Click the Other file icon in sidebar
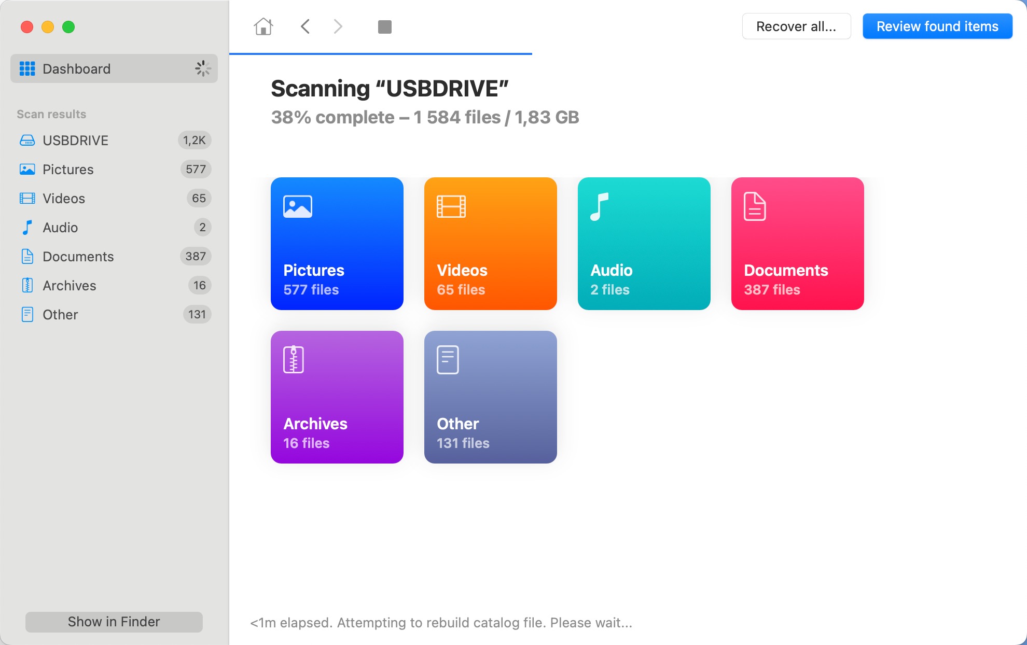The image size is (1027, 645). [x=27, y=315]
